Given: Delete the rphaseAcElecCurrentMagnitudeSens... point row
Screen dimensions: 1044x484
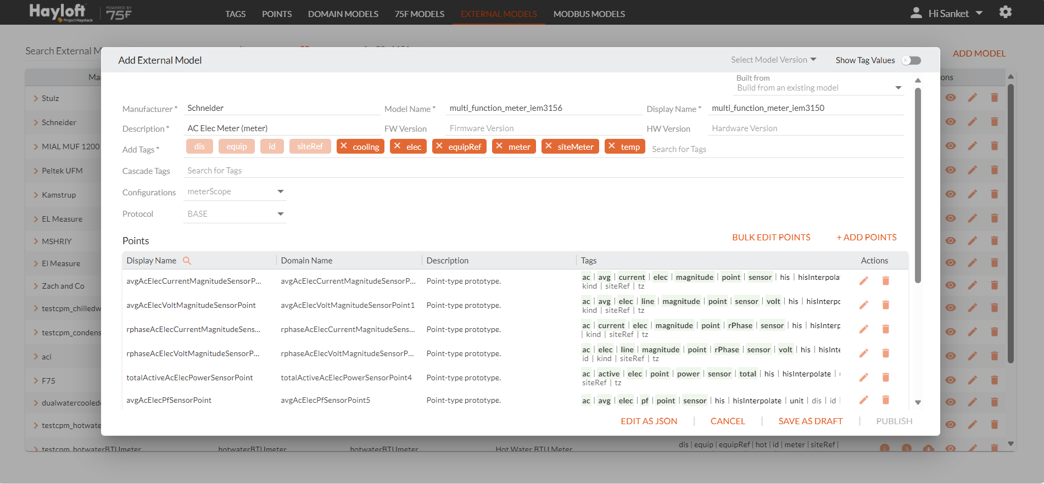Looking at the screenshot, I should click(885, 329).
